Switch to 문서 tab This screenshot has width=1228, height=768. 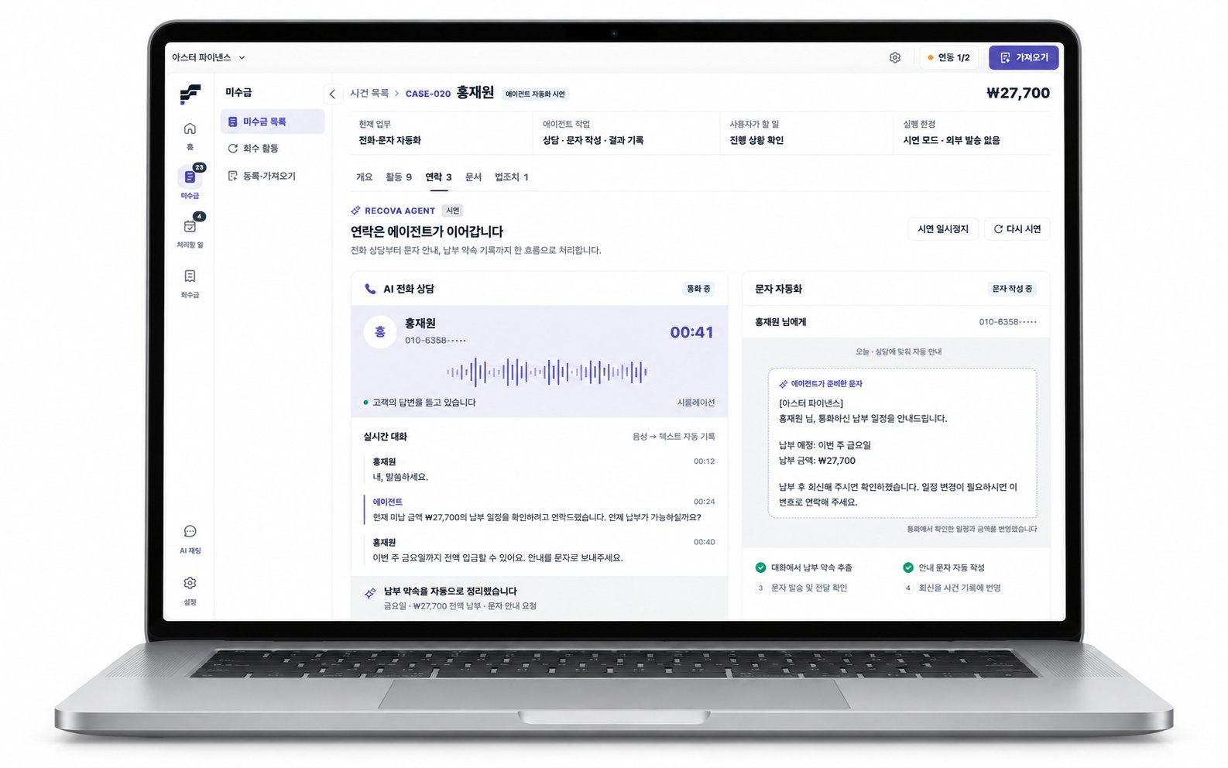click(473, 177)
